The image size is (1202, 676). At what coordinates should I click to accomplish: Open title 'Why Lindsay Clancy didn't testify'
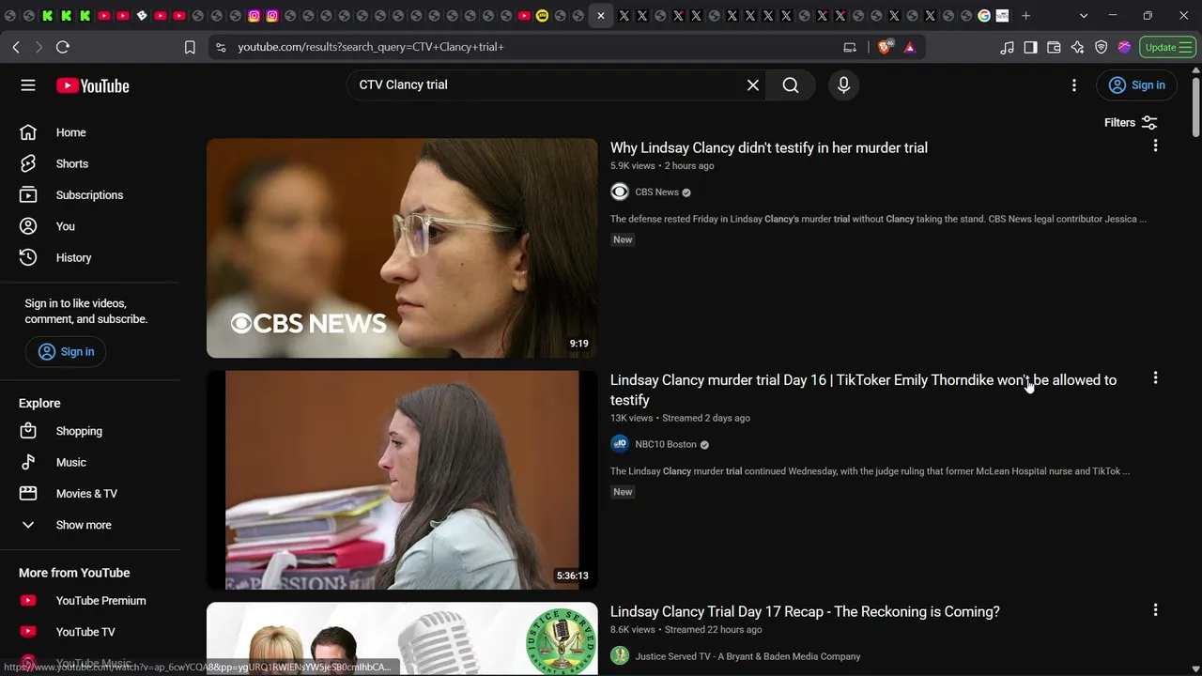769,148
